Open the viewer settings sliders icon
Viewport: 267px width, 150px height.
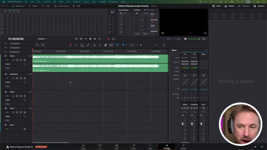pos(163,33)
